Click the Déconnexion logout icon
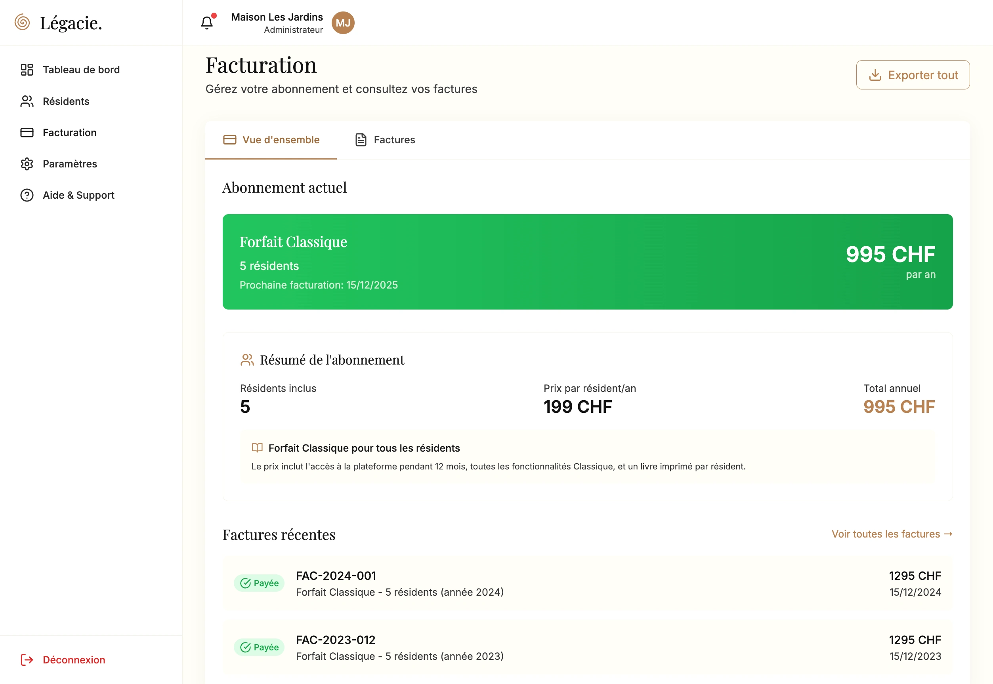 click(27, 660)
